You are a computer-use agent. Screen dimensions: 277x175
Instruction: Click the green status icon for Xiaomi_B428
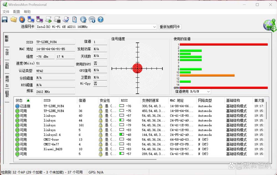pyautogui.click(x=17, y=149)
